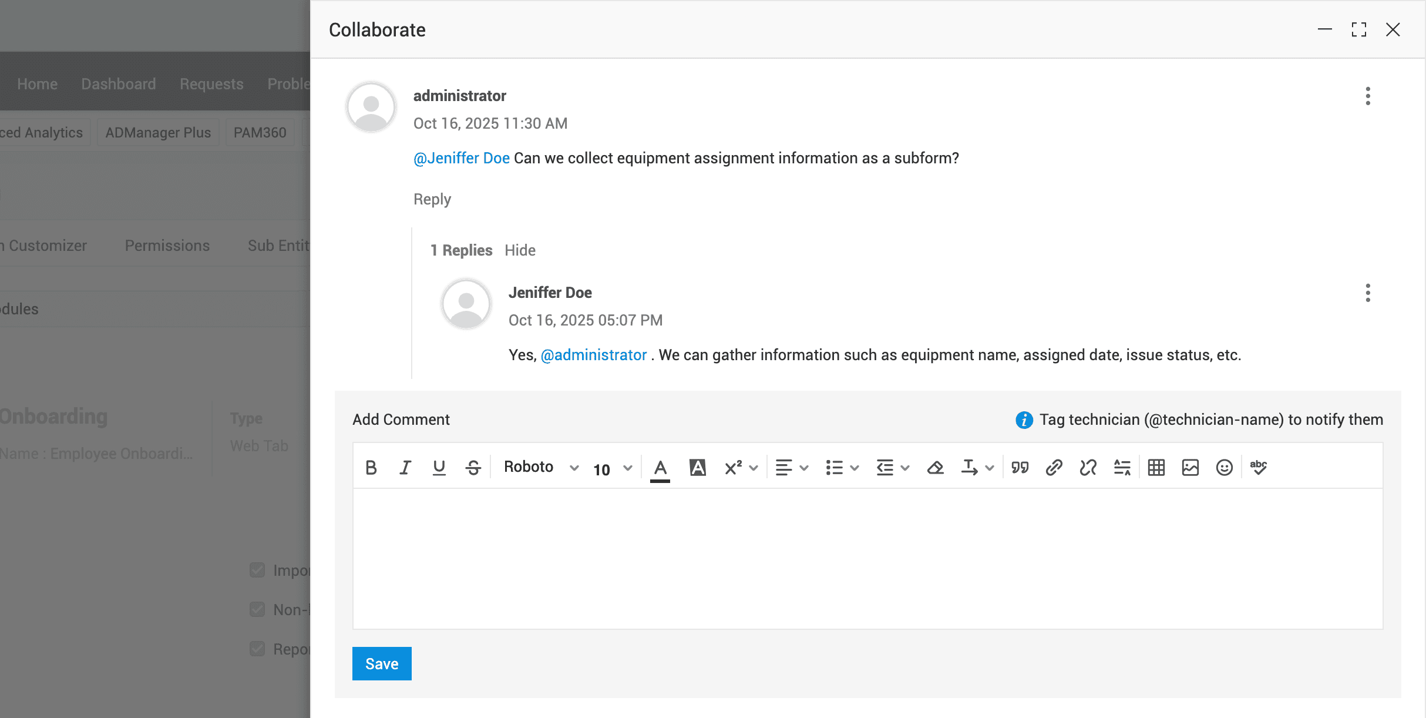Viewport: 1426px width, 718px height.
Task: Open the font size 10 dropdown
Action: click(612, 469)
